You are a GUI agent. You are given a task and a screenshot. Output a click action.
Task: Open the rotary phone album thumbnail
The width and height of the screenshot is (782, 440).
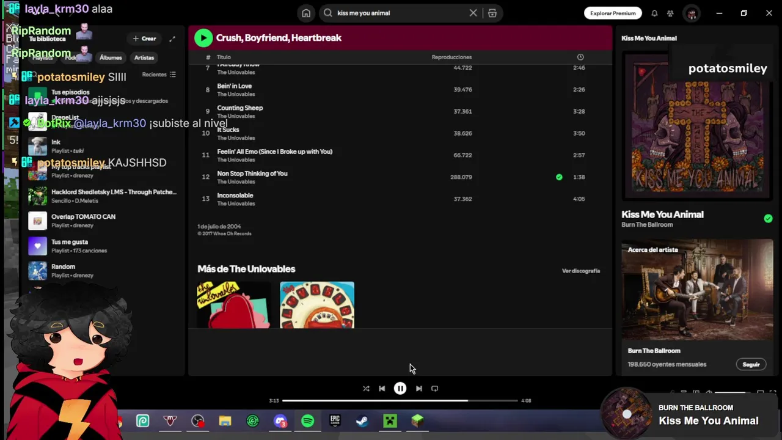point(317,305)
